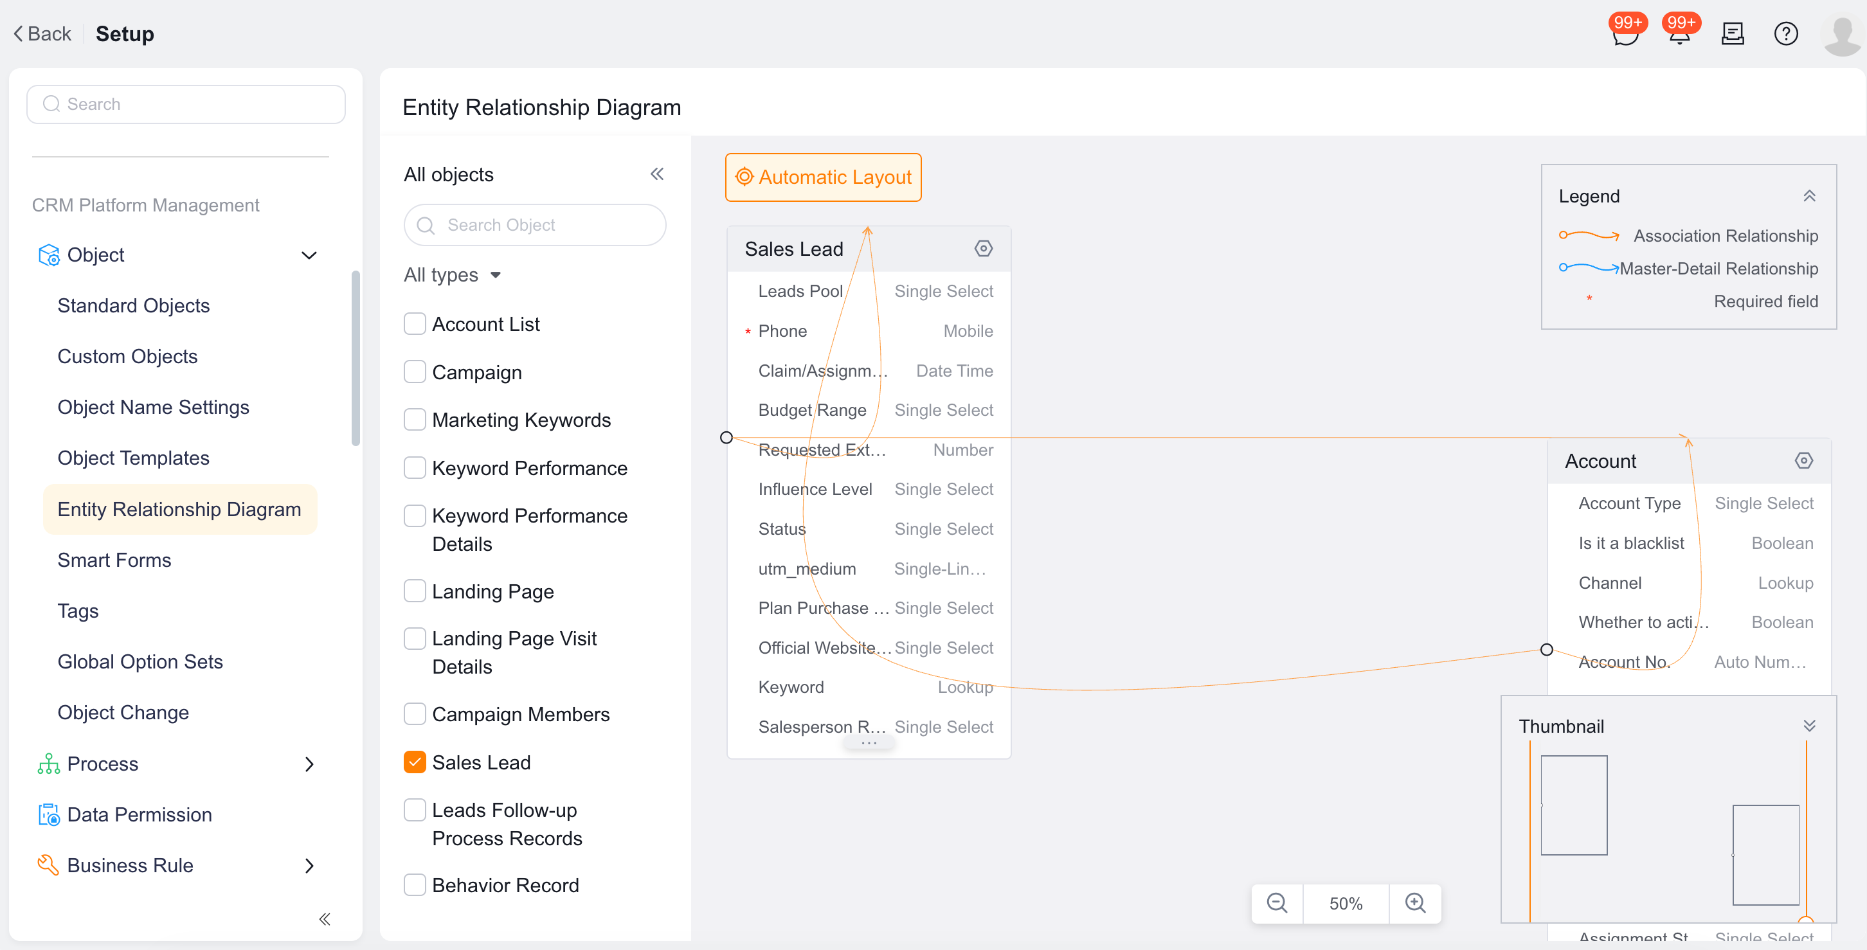1867x950 pixels.
Task: Open Standard Objects menu item
Action: tap(133, 306)
